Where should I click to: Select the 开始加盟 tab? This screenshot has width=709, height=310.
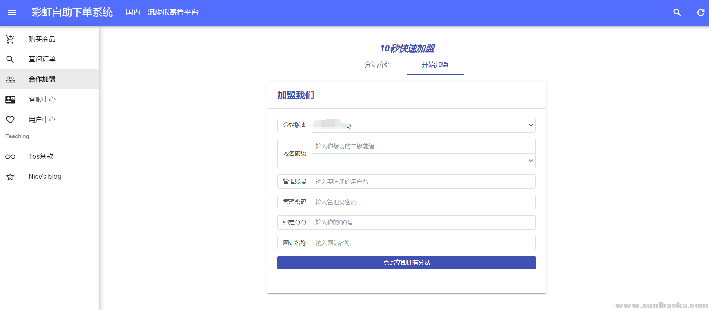435,65
